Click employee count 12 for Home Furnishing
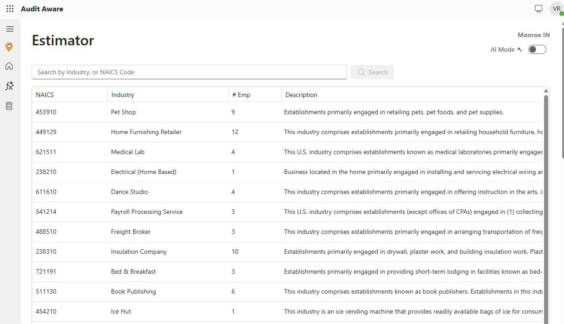The width and height of the screenshot is (564, 324). (235, 132)
